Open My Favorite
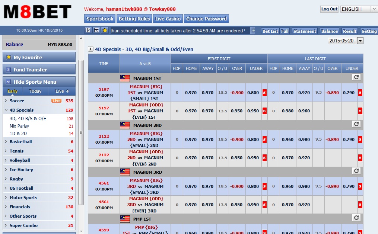This screenshot has width=378, height=234. [39, 57]
